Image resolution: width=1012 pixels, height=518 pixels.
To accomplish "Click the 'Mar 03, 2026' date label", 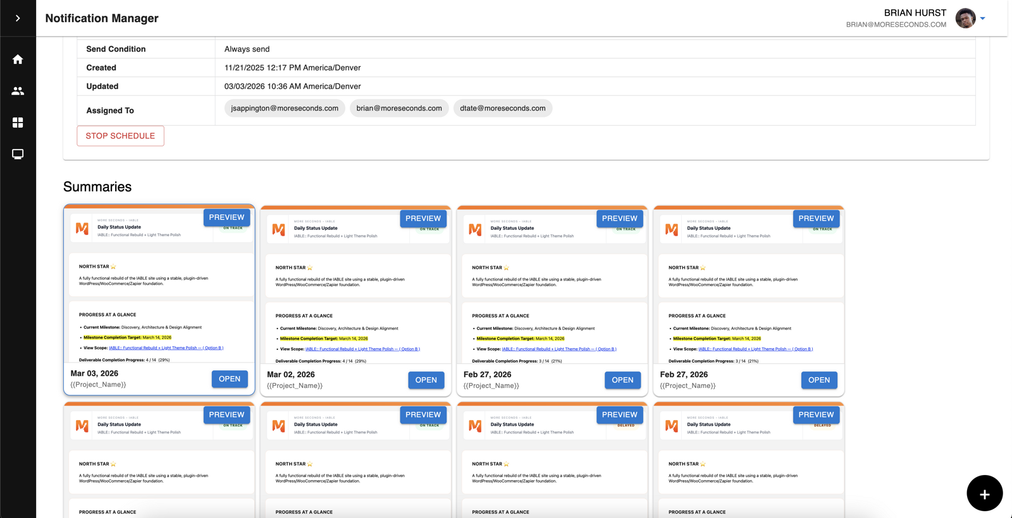I will (x=94, y=373).
